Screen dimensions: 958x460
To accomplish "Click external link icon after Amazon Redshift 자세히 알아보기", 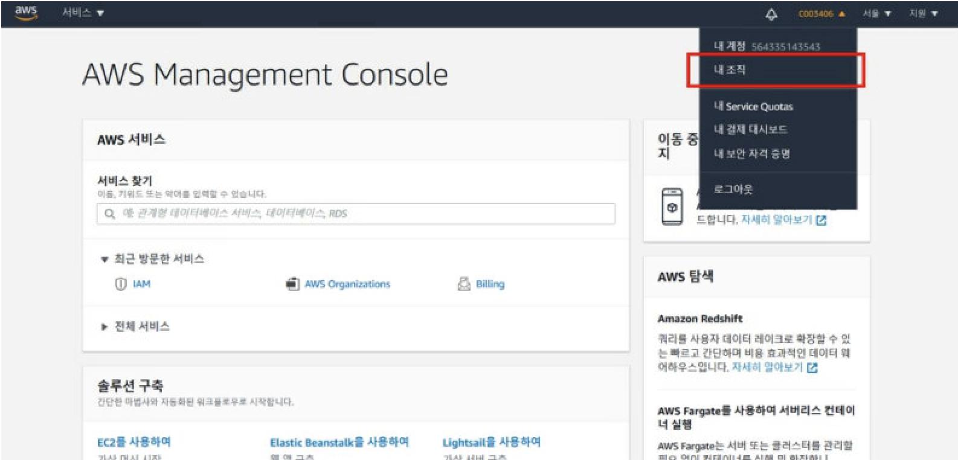I will (x=812, y=367).
